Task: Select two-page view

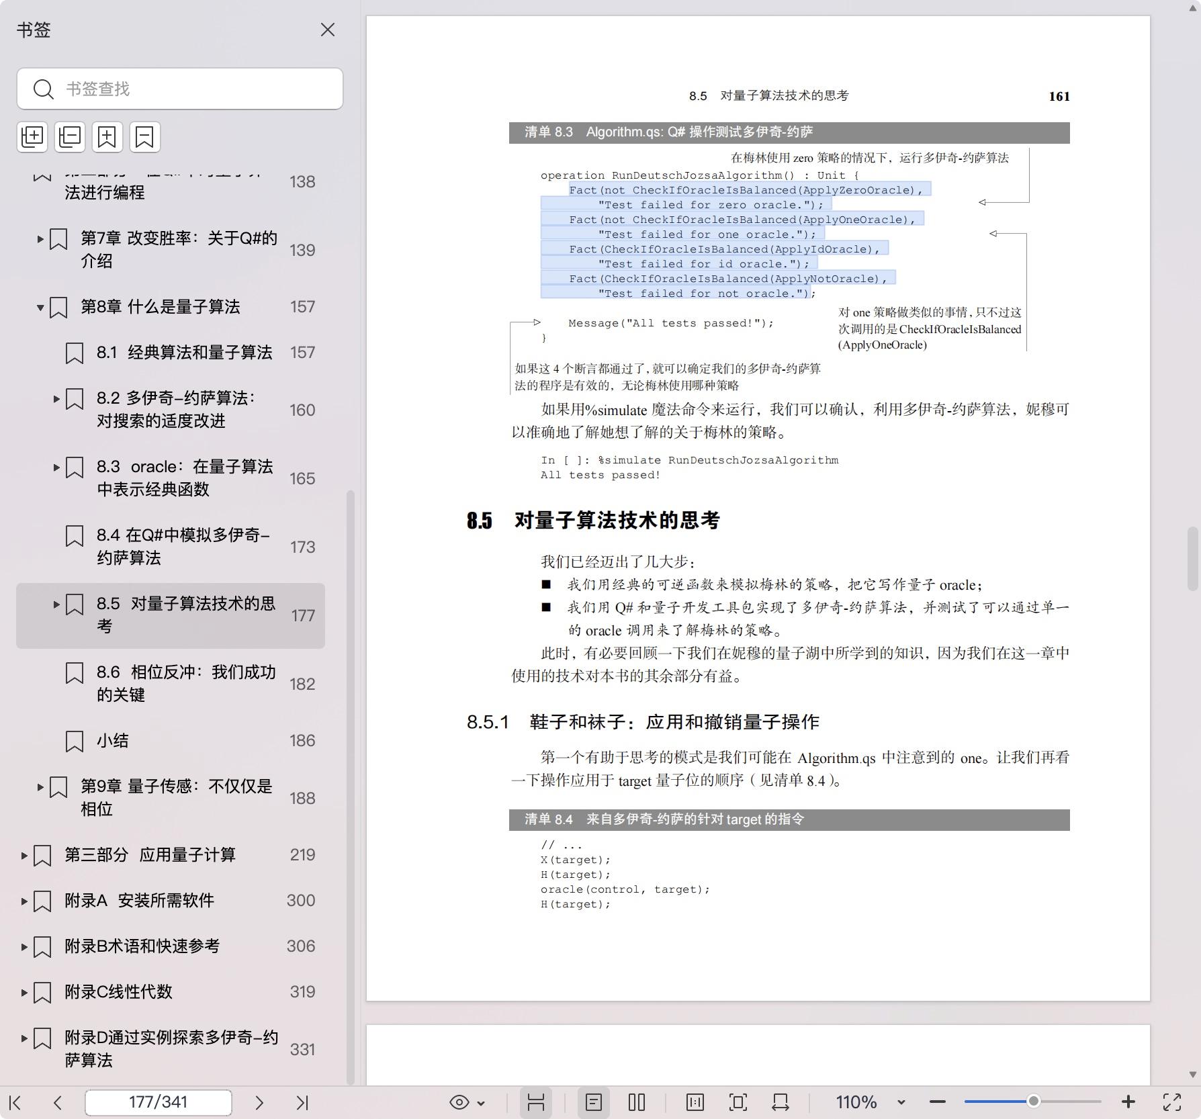Action: coord(637,1102)
